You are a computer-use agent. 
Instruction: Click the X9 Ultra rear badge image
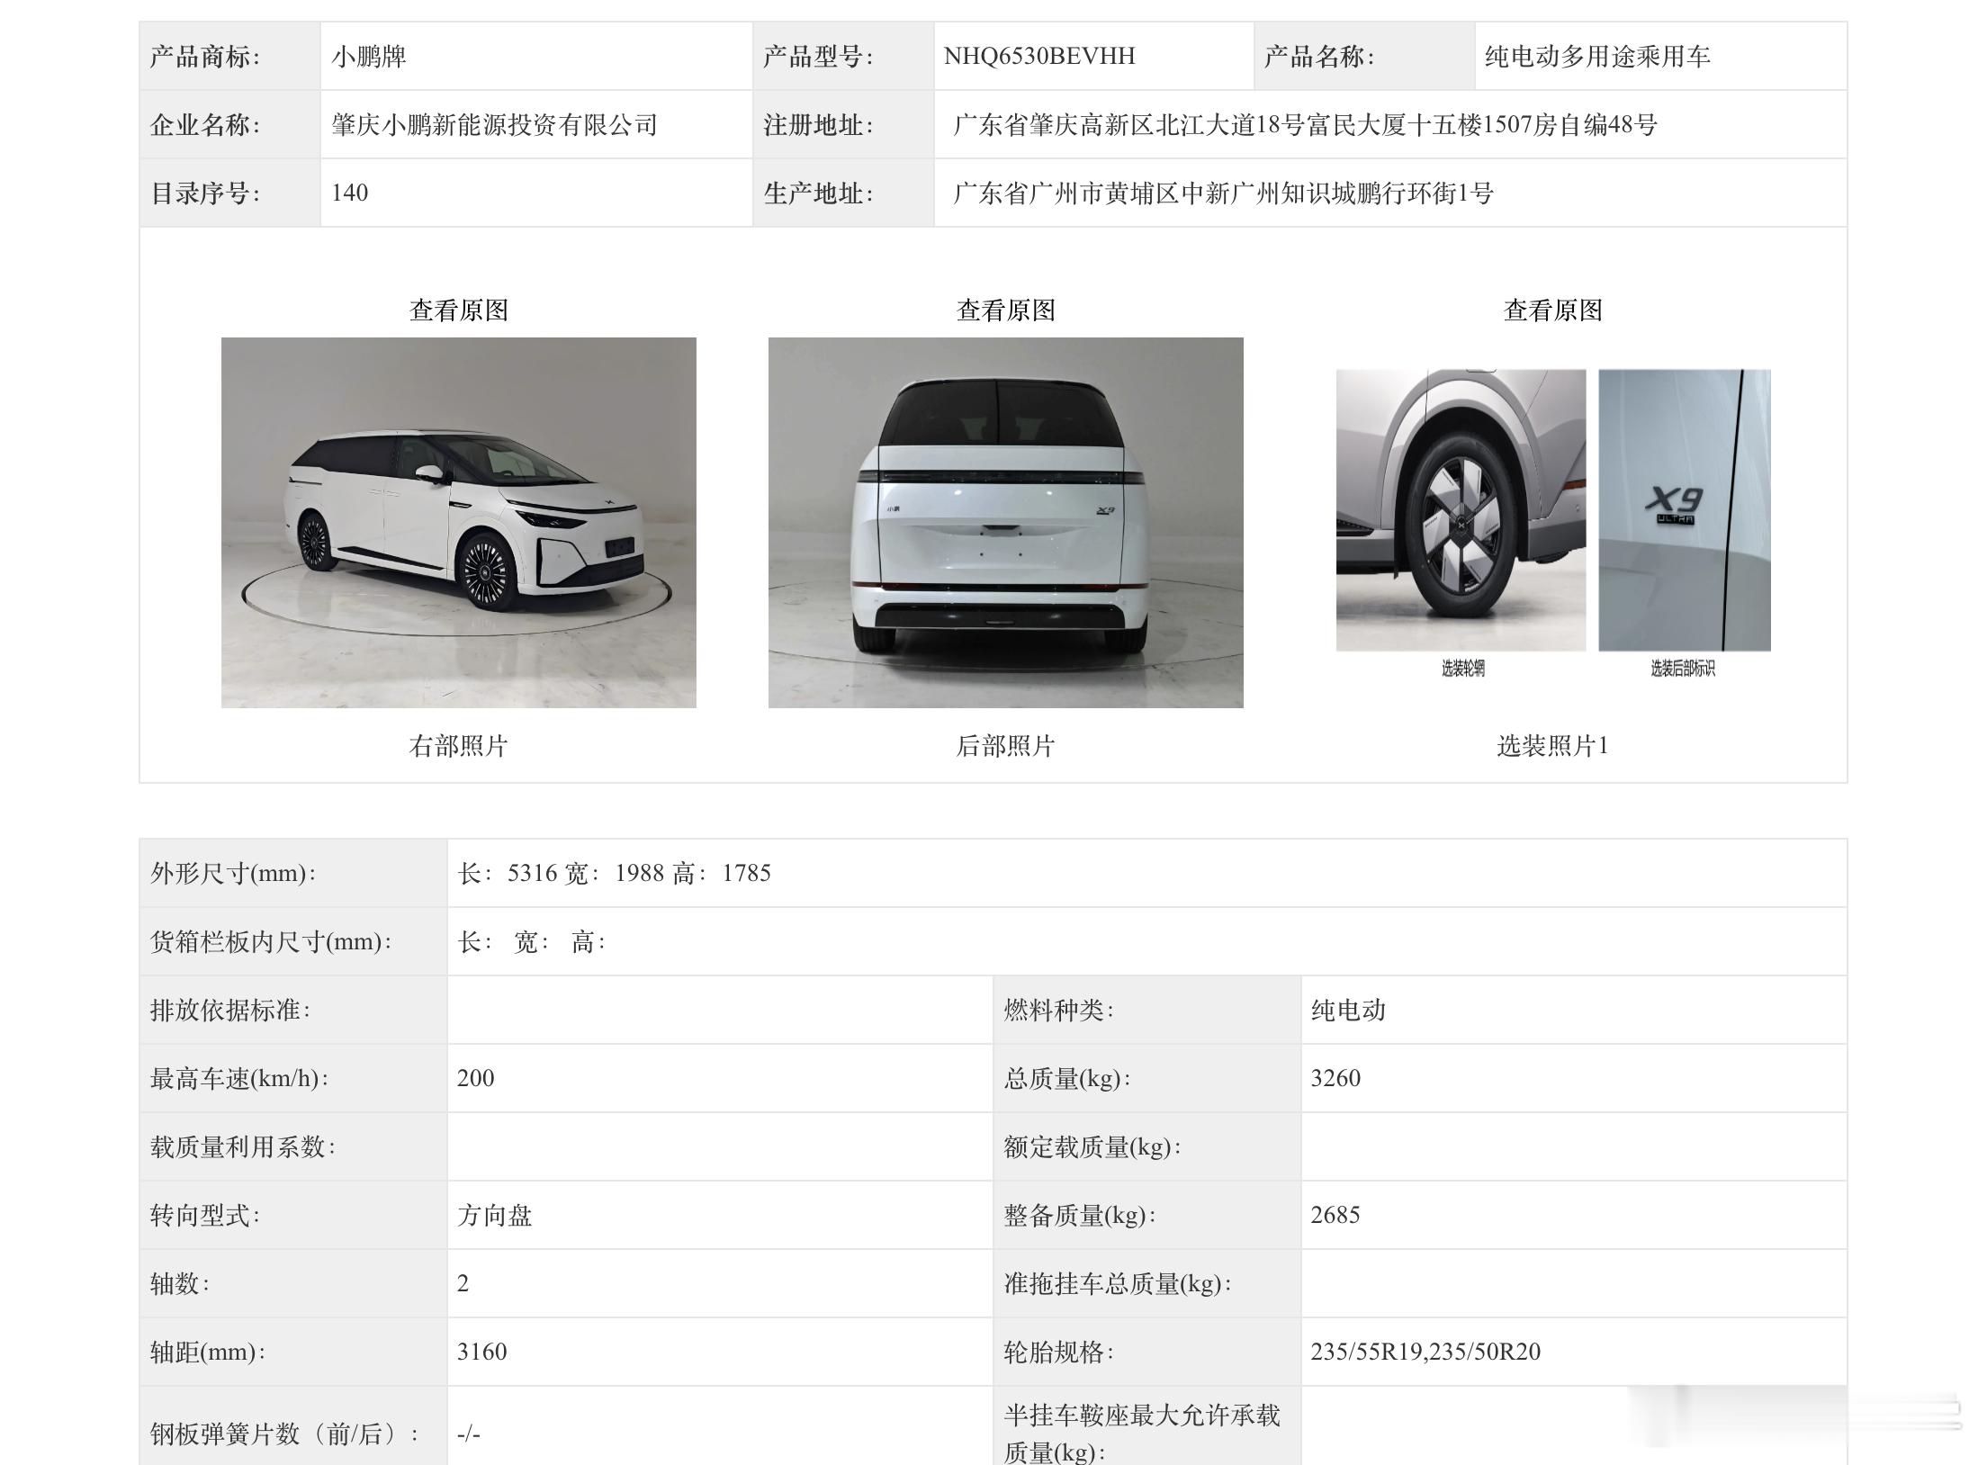(1684, 509)
